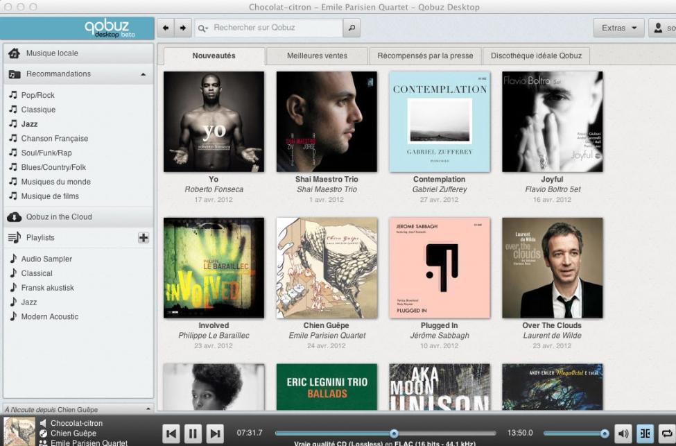The height and width of the screenshot is (446, 676).
Task: Switch to Discothèque idéale Qobuz tab
Action: [537, 56]
